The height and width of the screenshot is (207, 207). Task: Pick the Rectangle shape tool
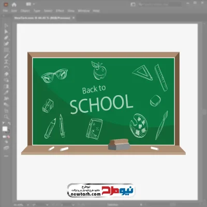click(x=6, y=50)
